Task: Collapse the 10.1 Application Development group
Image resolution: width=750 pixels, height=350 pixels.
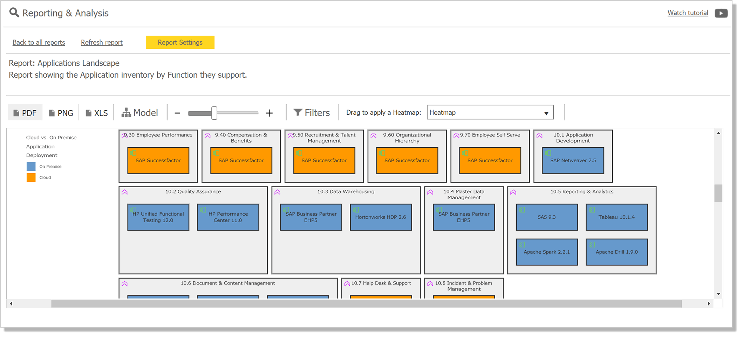Action: pyautogui.click(x=539, y=135)
